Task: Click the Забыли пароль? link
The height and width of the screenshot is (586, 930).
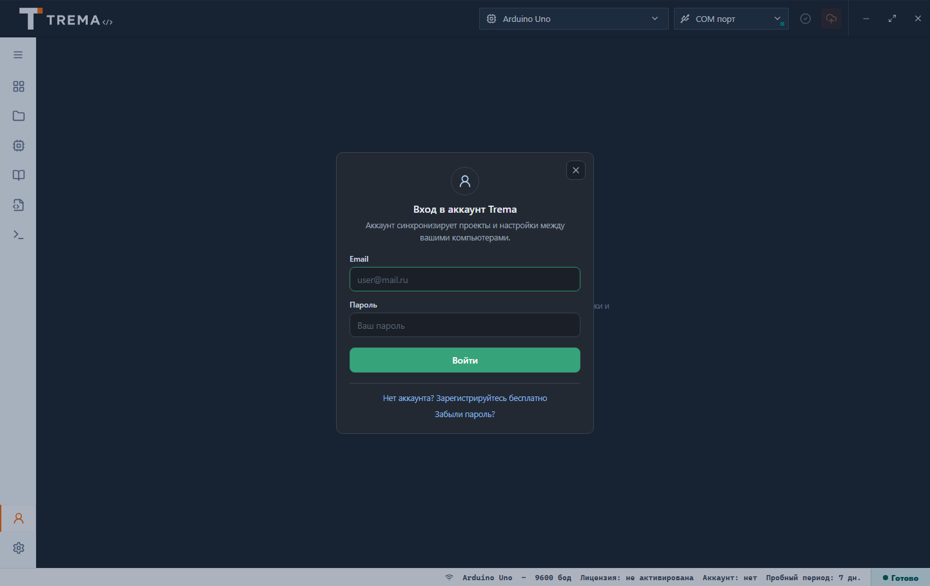Action: [x=465, y=415]
